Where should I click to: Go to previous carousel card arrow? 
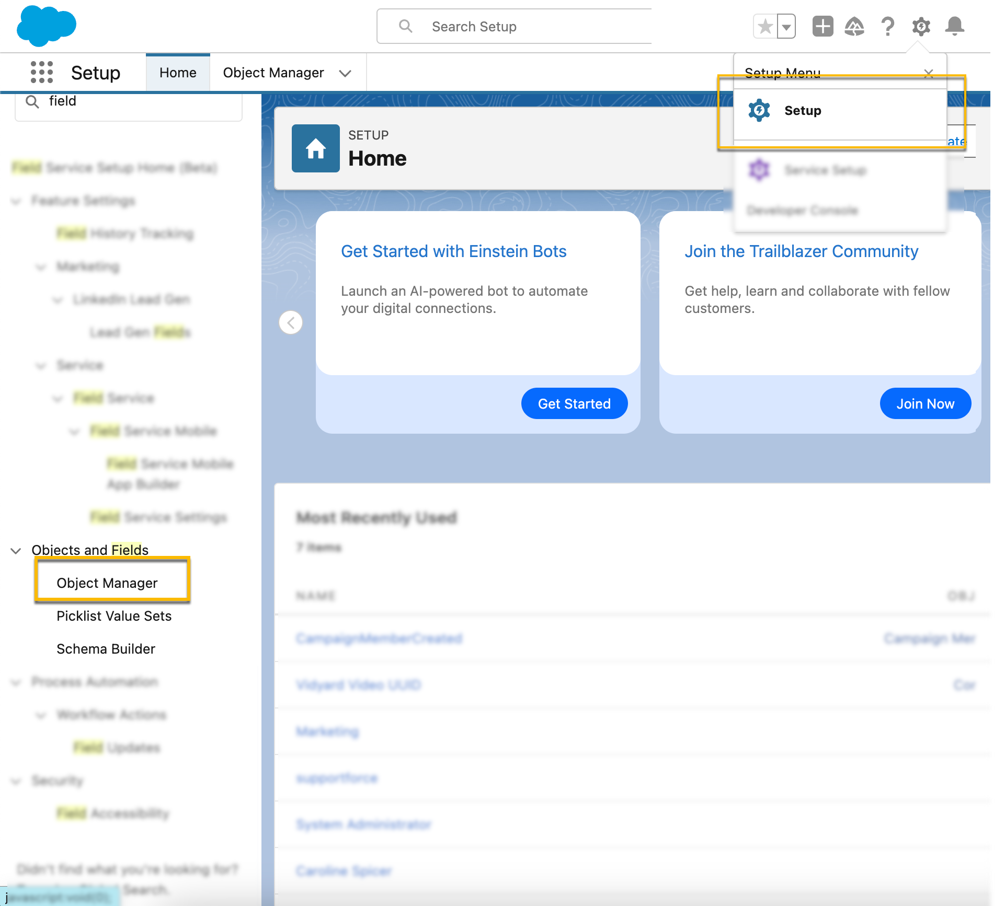(x=291, y=322)
